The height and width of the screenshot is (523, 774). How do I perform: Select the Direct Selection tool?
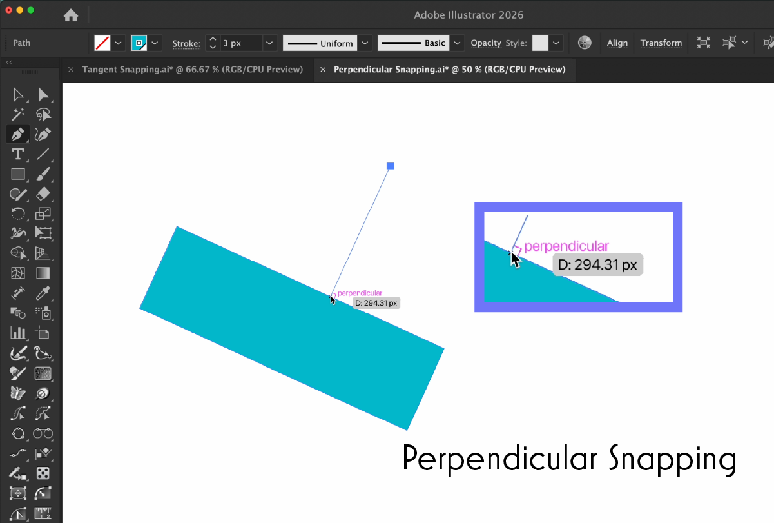(43, 95)
